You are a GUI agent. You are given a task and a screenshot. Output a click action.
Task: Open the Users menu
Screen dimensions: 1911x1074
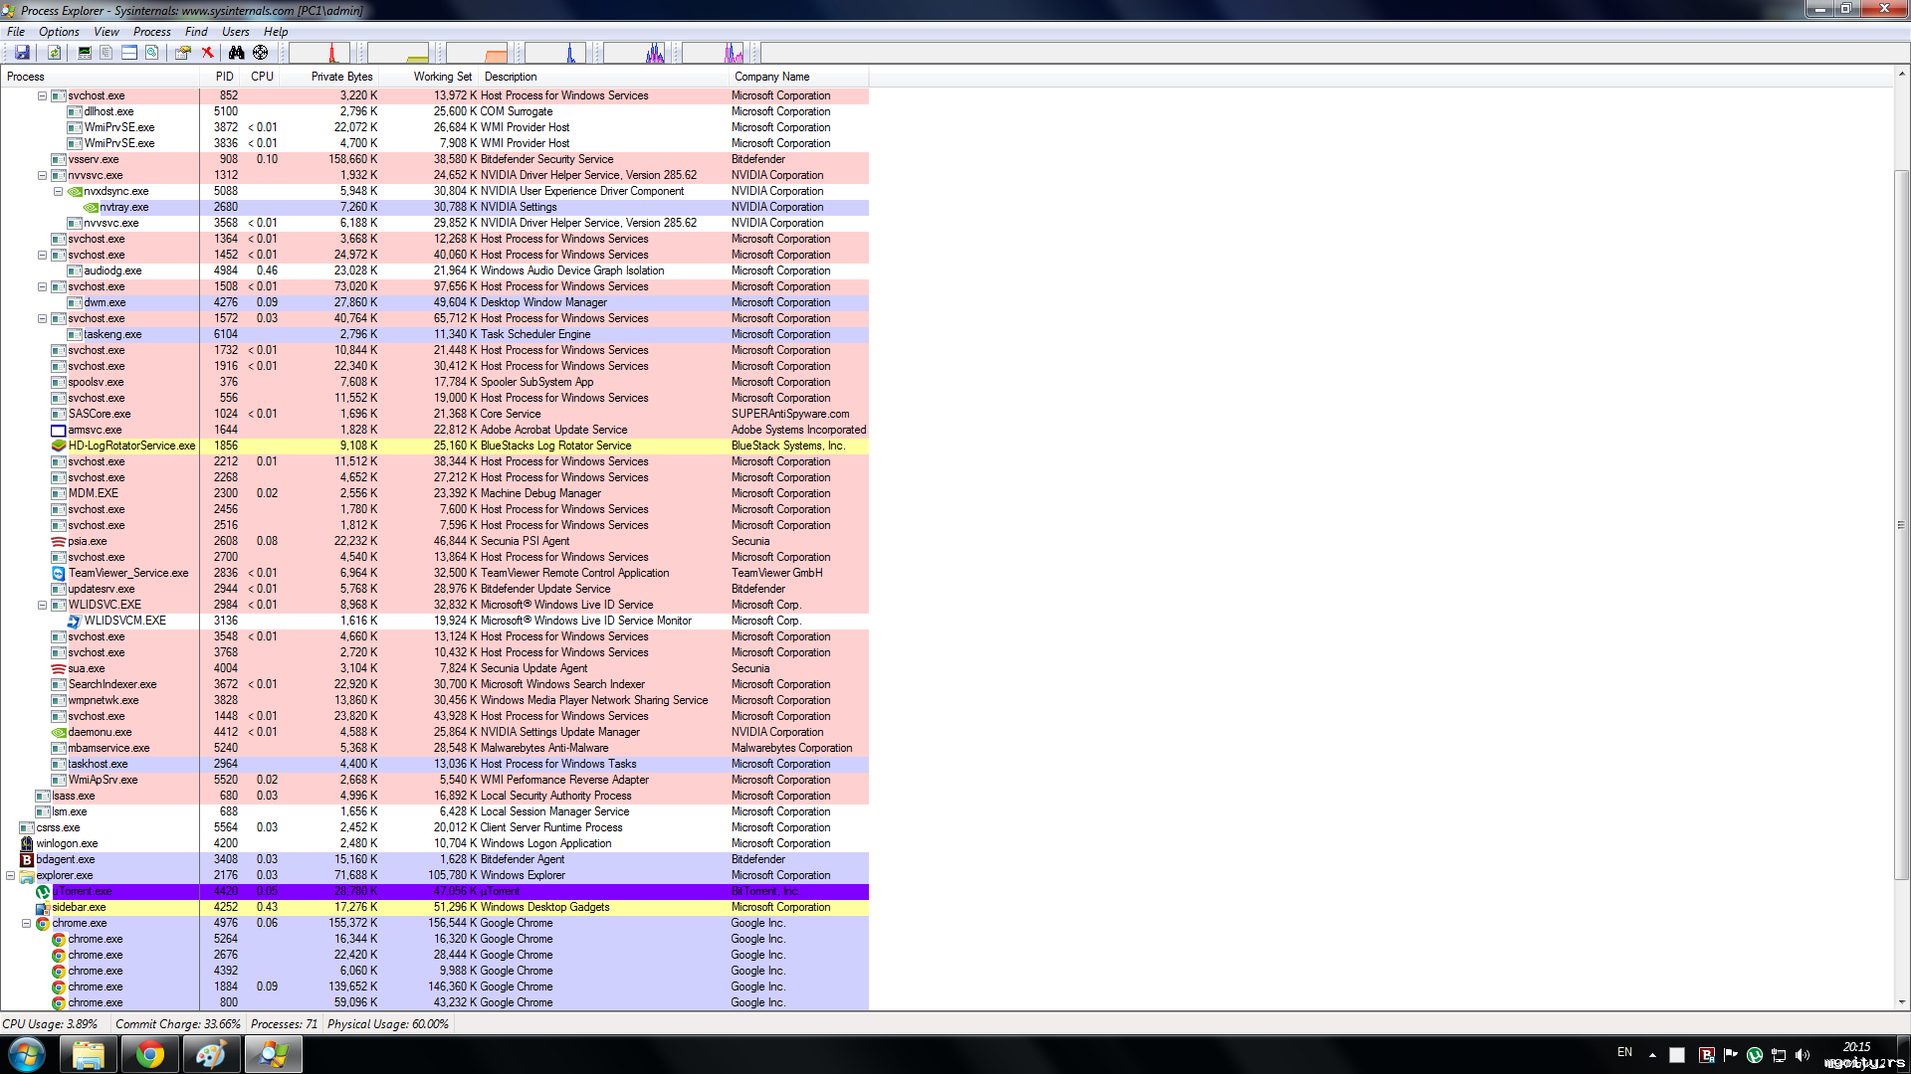point(235,32)
